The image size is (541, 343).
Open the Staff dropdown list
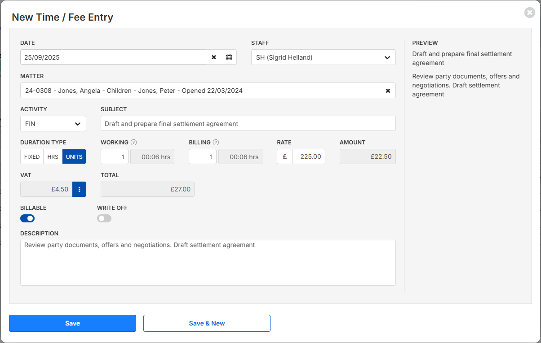323,57
